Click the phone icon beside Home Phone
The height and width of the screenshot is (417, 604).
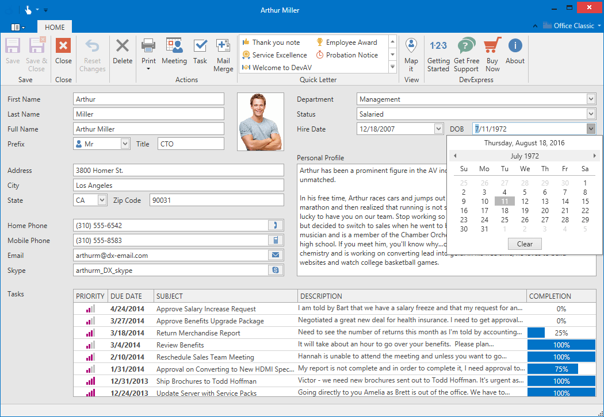[x=276, y=226]
